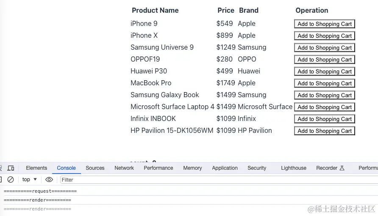The height and width of the screenshot is (216, 378).
Task: Select the Console tab
Action: click(x=66, y=168)
